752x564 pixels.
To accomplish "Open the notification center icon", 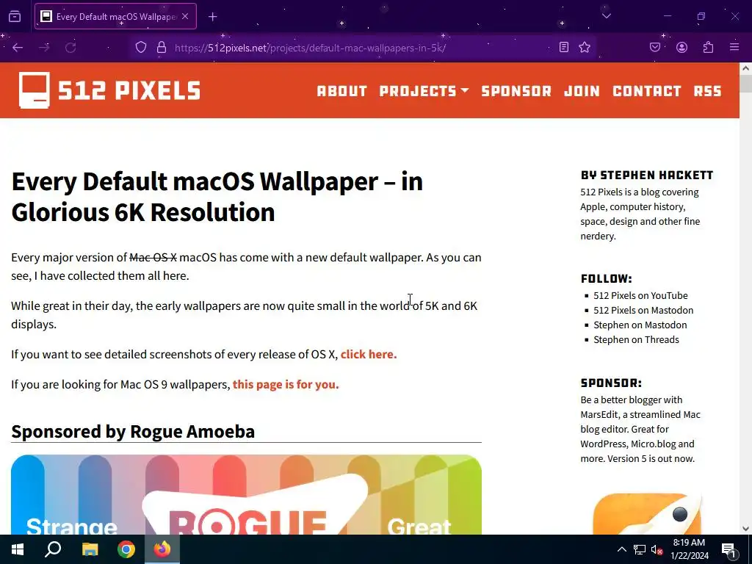I will (728, 549).
